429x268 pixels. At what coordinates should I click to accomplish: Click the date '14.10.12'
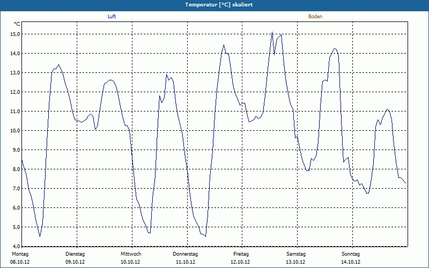coord(351,262)
